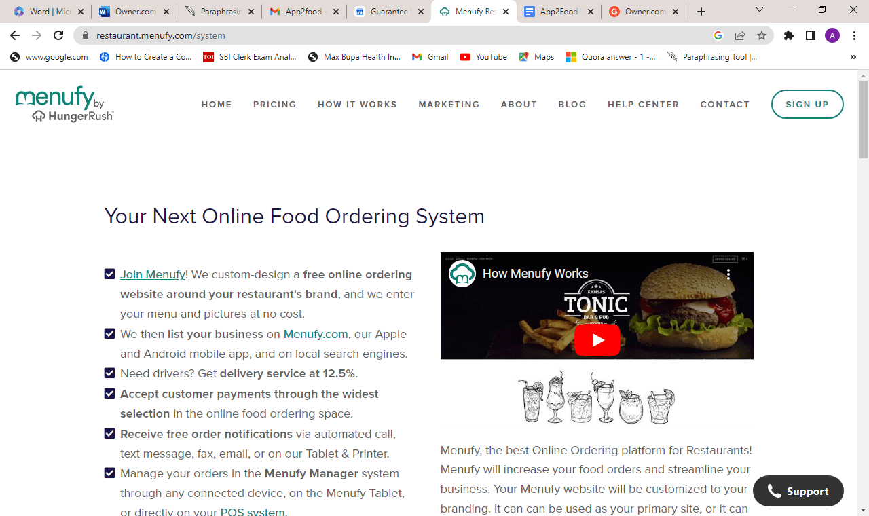Open the About nav item
The height and width of the screenshot is (516, 869).
pyautogui.click(x=519, y=105)
